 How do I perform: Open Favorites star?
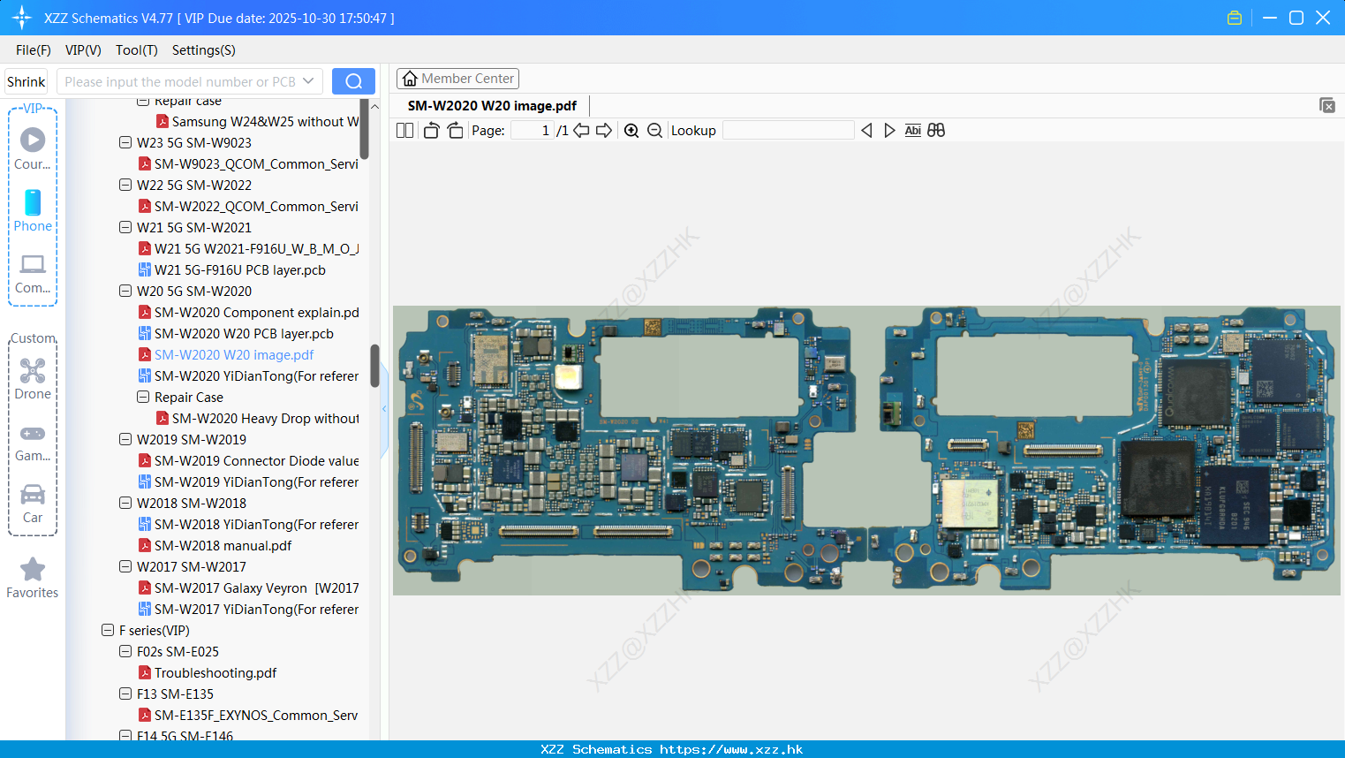(33, 579)
